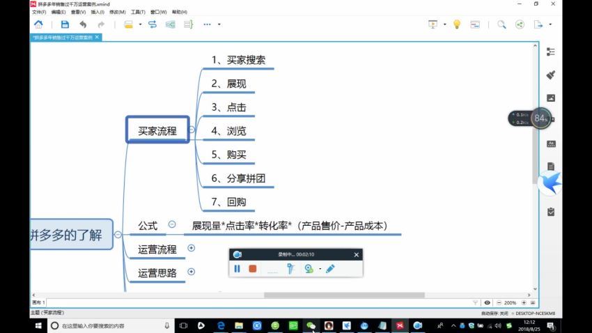Open the 修改(M) menu
This screenshot has height=333, width=592.
coord(118,12)
